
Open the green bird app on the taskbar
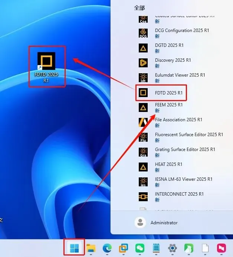point(189,248)
